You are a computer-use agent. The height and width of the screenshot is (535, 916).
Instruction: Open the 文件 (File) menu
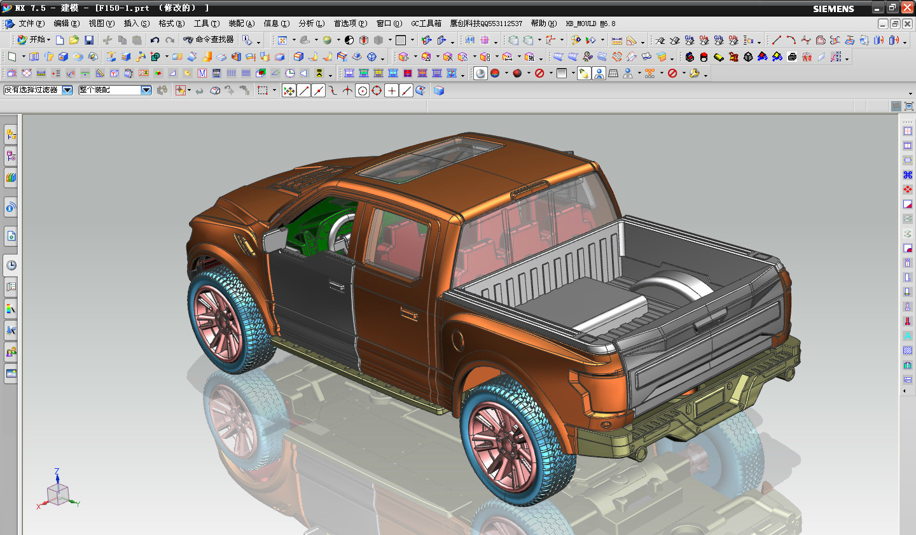(31, 24)
